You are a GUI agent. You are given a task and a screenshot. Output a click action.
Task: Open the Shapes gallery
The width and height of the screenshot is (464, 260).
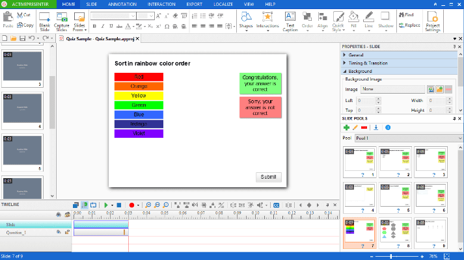coord(246,21)
